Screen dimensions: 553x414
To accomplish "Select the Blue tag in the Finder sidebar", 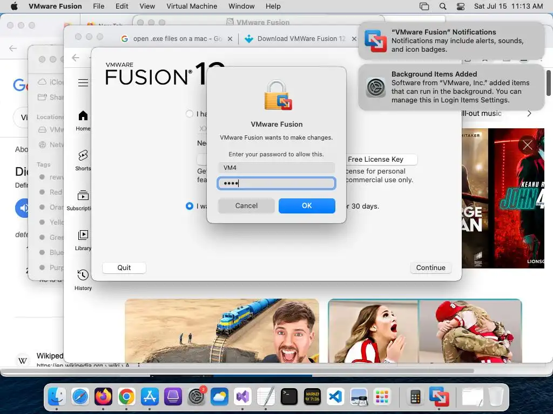I will 51,252.
